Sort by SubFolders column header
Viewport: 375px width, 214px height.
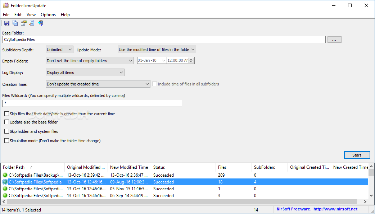point(270,167)
